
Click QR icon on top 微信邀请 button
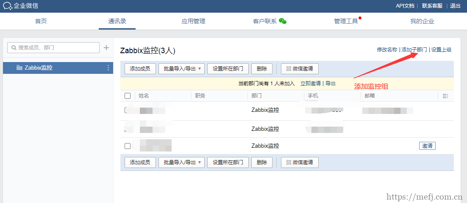289,69
